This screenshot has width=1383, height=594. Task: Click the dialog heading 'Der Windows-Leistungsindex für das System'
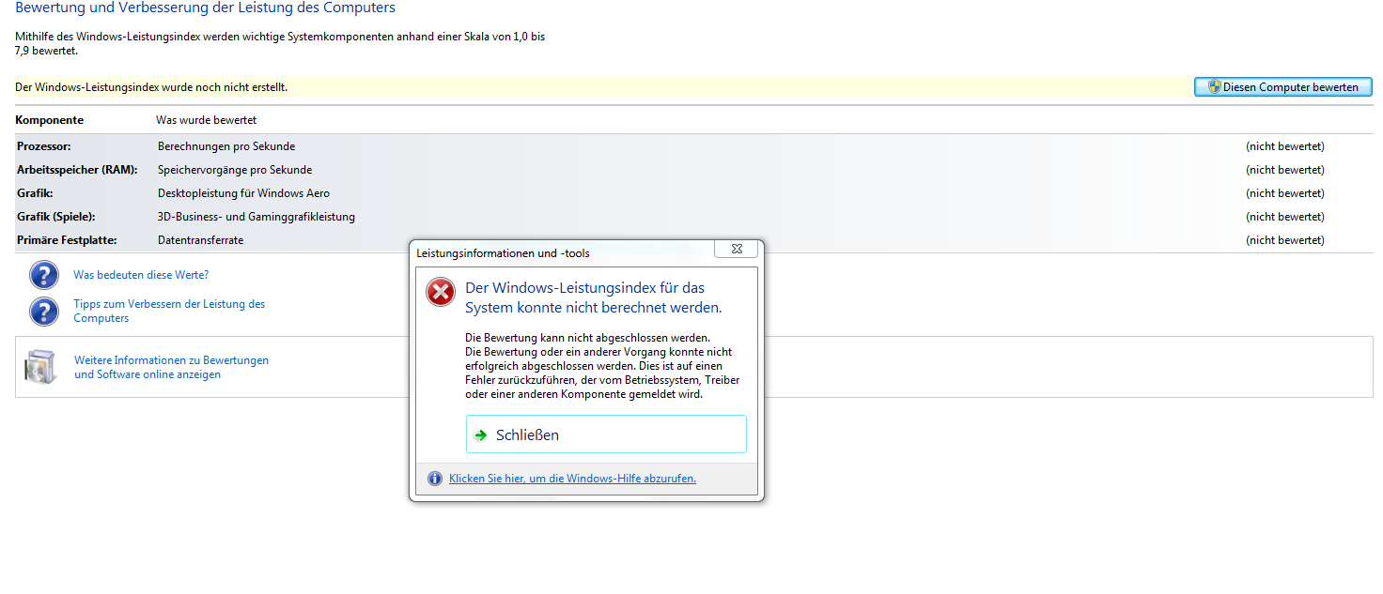coord(594,297)
